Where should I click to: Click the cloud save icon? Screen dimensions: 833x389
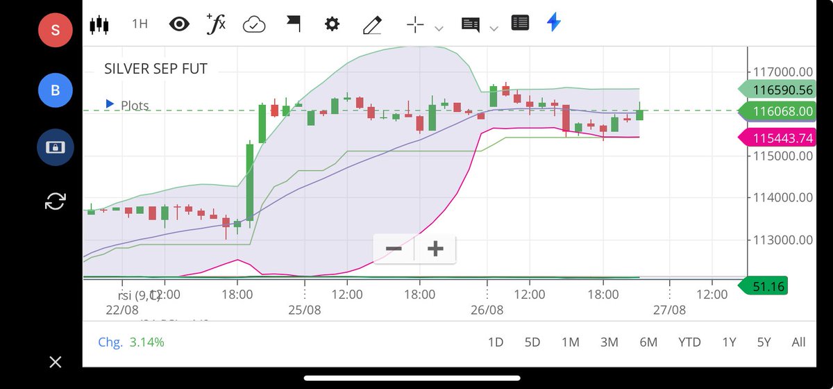point(254,25)
